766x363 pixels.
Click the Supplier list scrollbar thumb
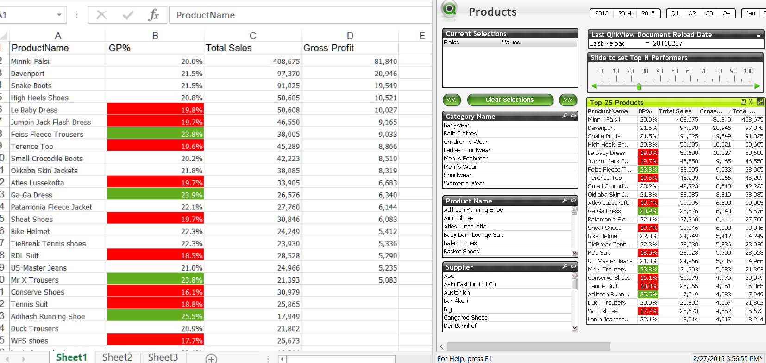(574, 283)
